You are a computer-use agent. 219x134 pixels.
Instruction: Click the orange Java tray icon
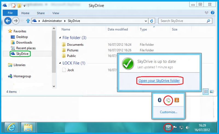[x=177, y=100]
